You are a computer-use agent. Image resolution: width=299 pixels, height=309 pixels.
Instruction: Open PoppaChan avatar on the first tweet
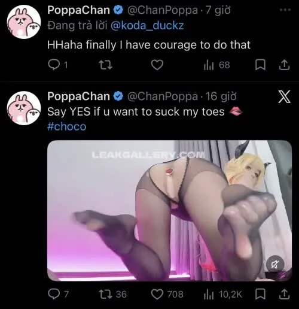click(24, 22)
